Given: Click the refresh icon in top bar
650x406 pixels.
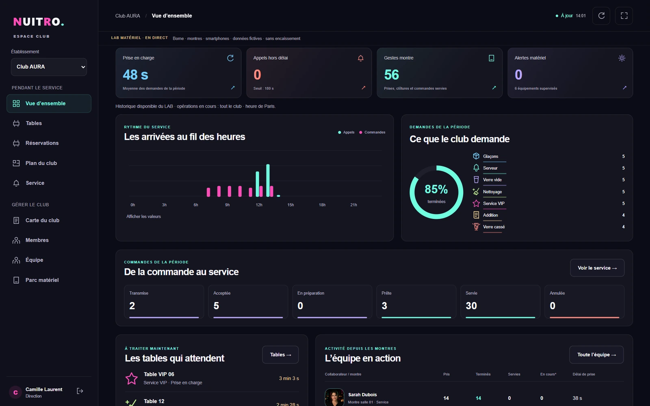Looking at the screenshot, I should point(601,16).
